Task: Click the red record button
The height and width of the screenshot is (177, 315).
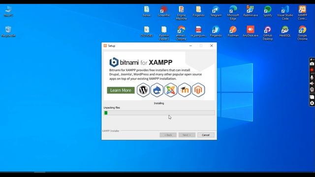Action: click(312, 70)
